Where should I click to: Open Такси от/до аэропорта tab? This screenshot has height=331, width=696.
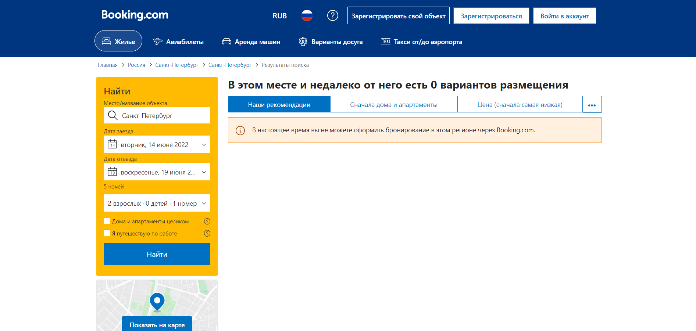(x=422, y=42)
